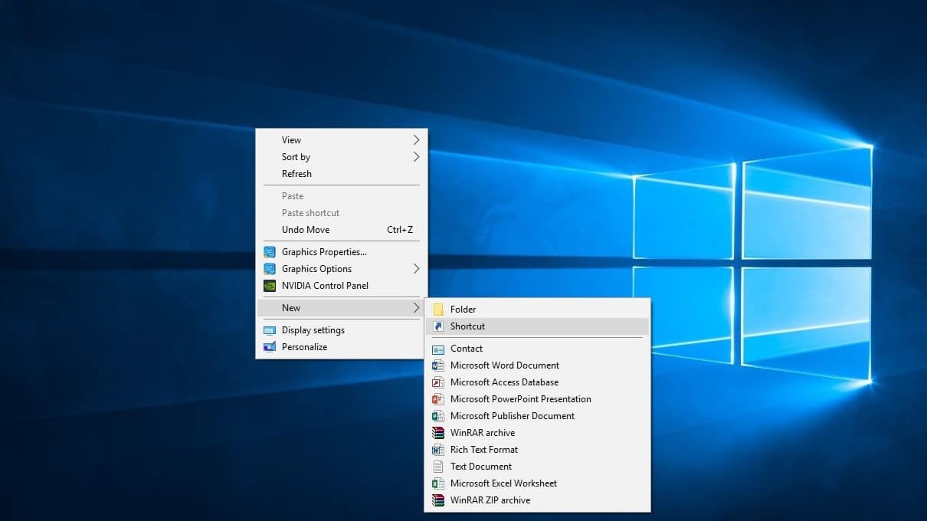
Task: Open the Graphics Options submenu chevron
Action: (x=416, y=269)
